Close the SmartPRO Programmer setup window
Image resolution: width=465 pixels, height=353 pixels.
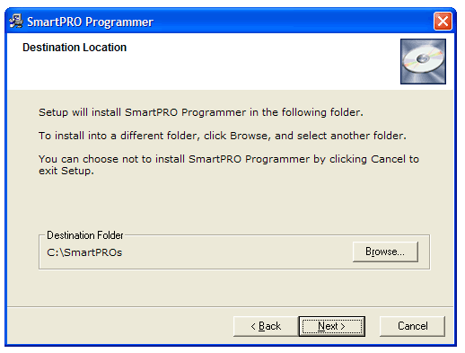tap(443, 21)
